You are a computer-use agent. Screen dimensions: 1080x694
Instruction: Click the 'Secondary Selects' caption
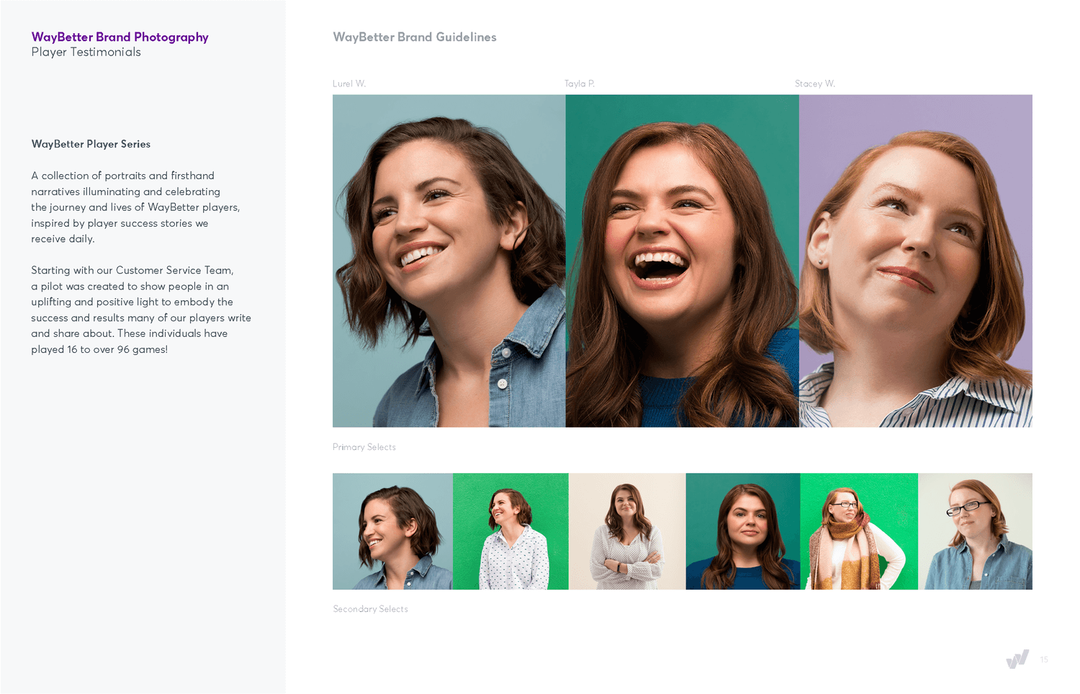(x=370, y=609)
